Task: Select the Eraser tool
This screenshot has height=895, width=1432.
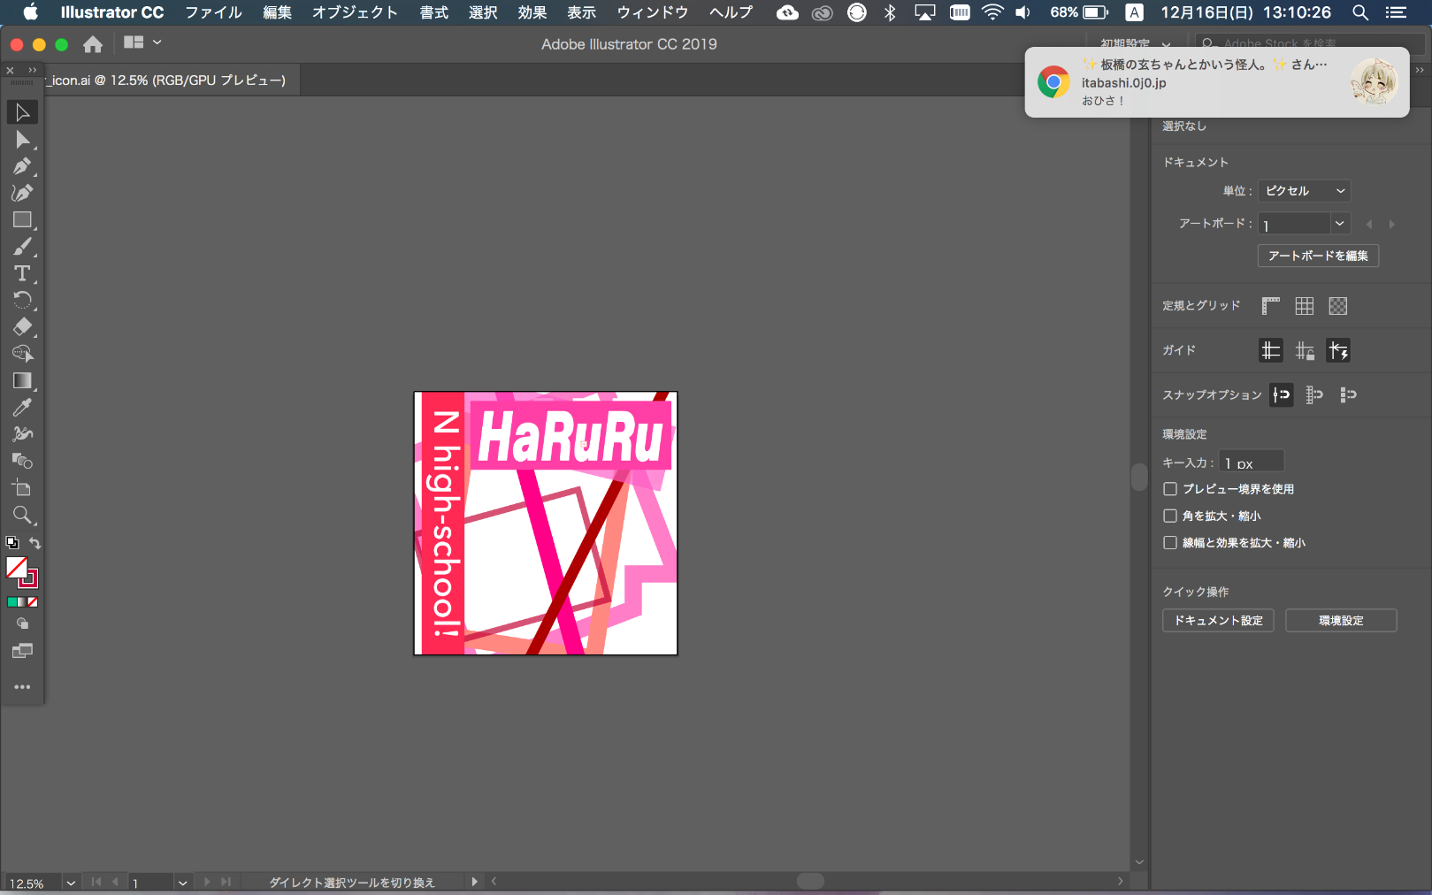Action: tap(22, 326)
